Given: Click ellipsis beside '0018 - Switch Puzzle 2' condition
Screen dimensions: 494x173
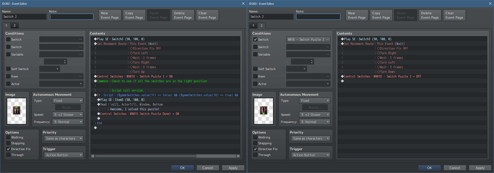Looking at the screenshot, I should pos(328,39).
